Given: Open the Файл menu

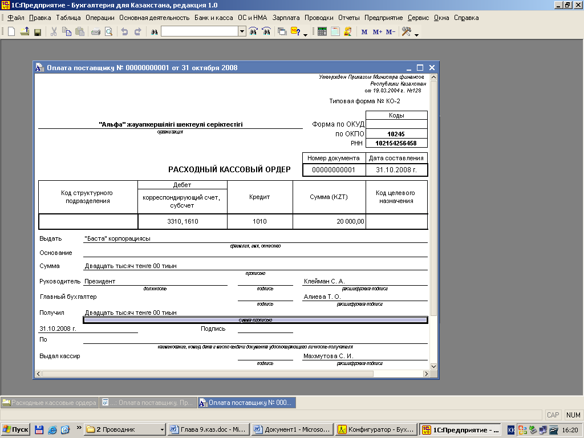Looking at the screenshot, I should pyautogui.click(x=15, y=18).
